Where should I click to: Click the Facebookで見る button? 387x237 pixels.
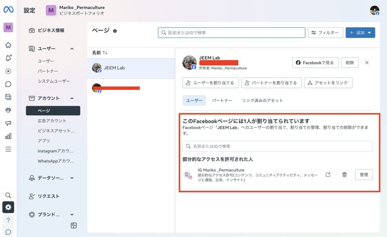tap(315, 63)
